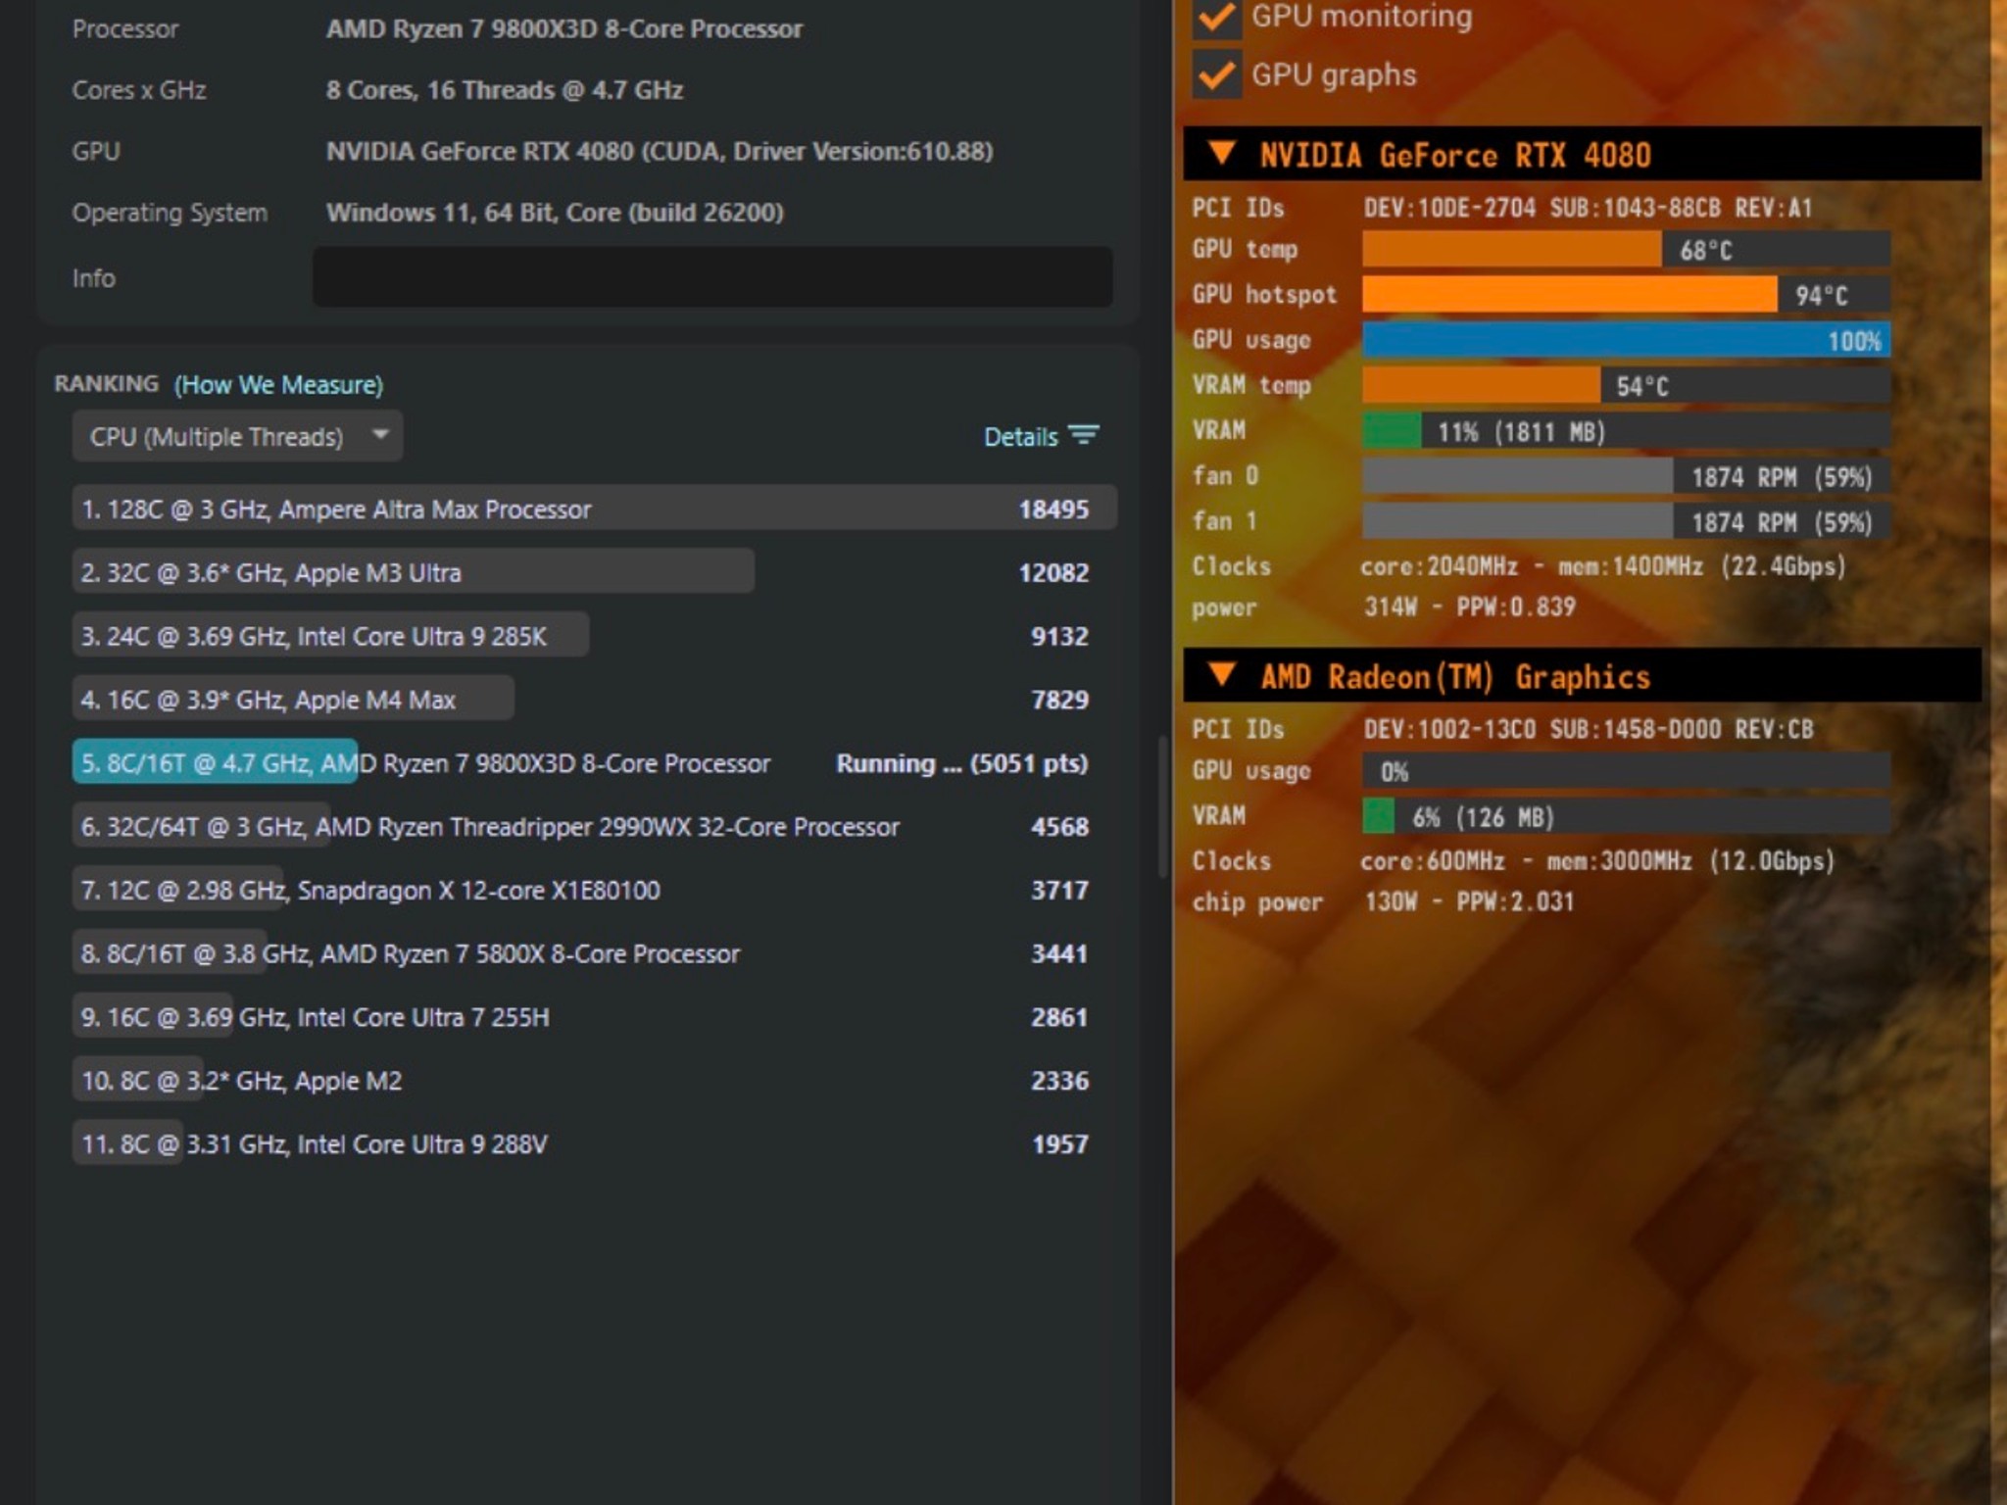Screen dimensions: 2007x1505
Task: Collapse the AMD Radeon(TM) Graphics section
Action: (1221, 675)
